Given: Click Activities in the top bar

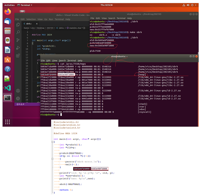Looking at the screenshot, I should (x=10, y=5).
